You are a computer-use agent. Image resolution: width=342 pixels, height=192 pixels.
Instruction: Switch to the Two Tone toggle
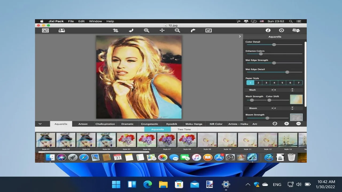pyautogui.click(x=184, y=129)
